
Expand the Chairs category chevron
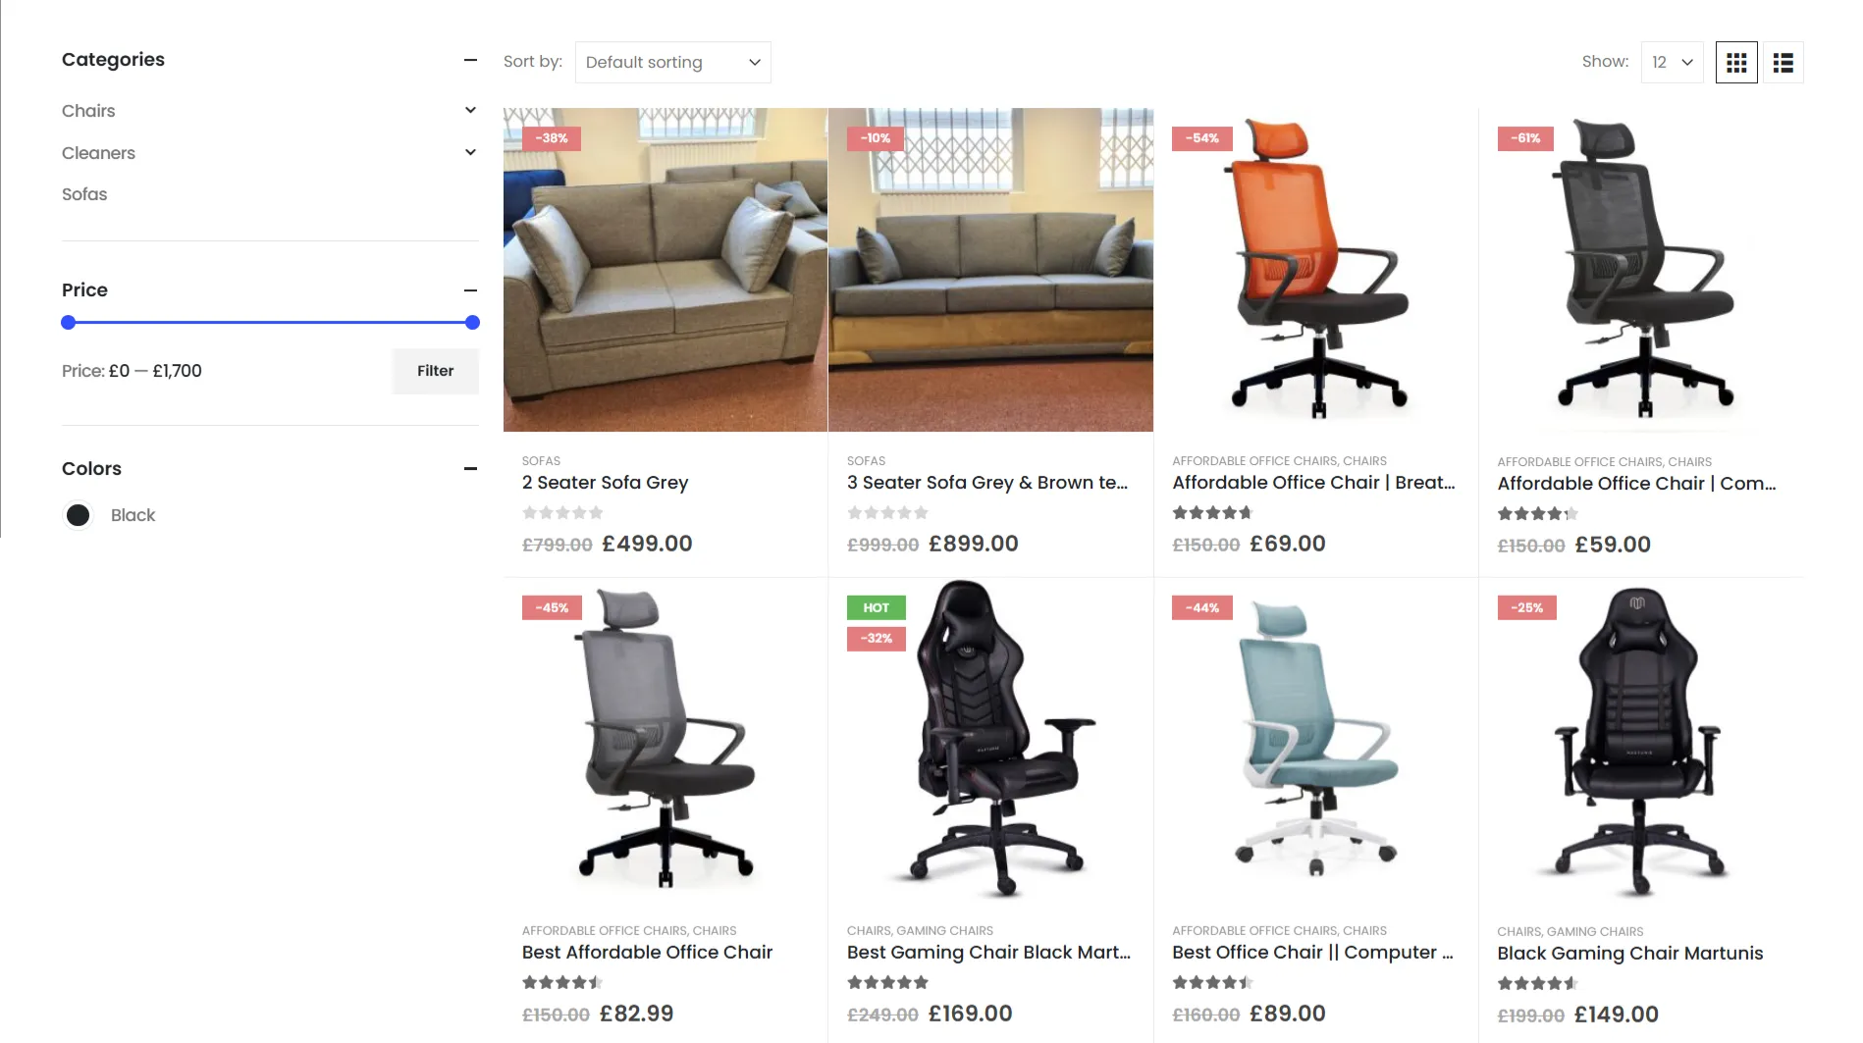470,110
